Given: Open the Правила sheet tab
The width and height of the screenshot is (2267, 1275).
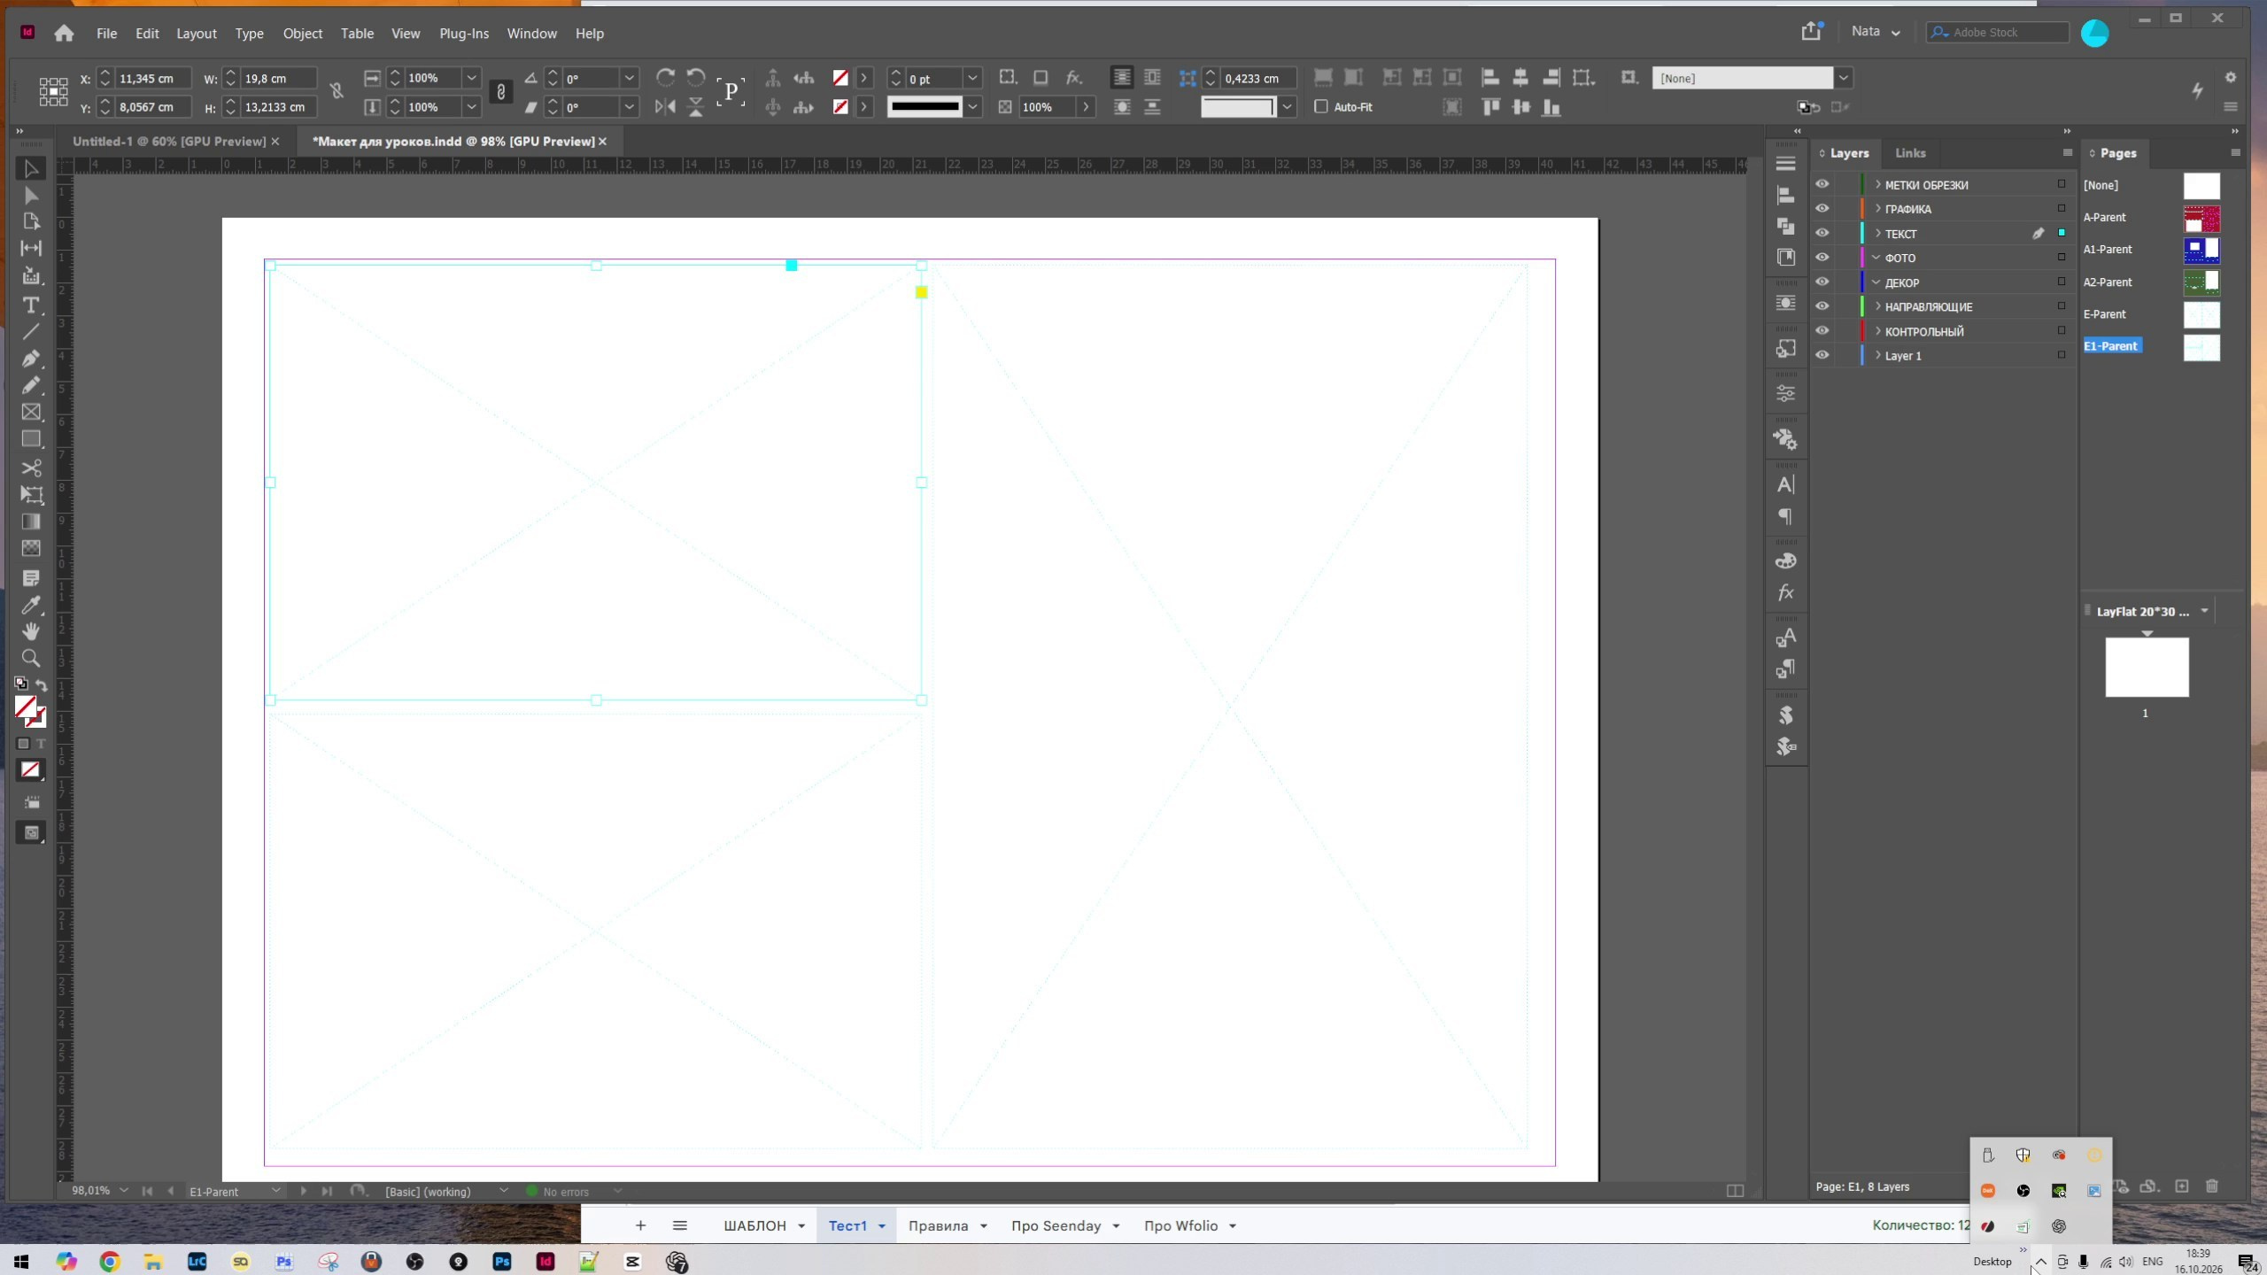Looking at the screenshot, I should point(938,1225).
